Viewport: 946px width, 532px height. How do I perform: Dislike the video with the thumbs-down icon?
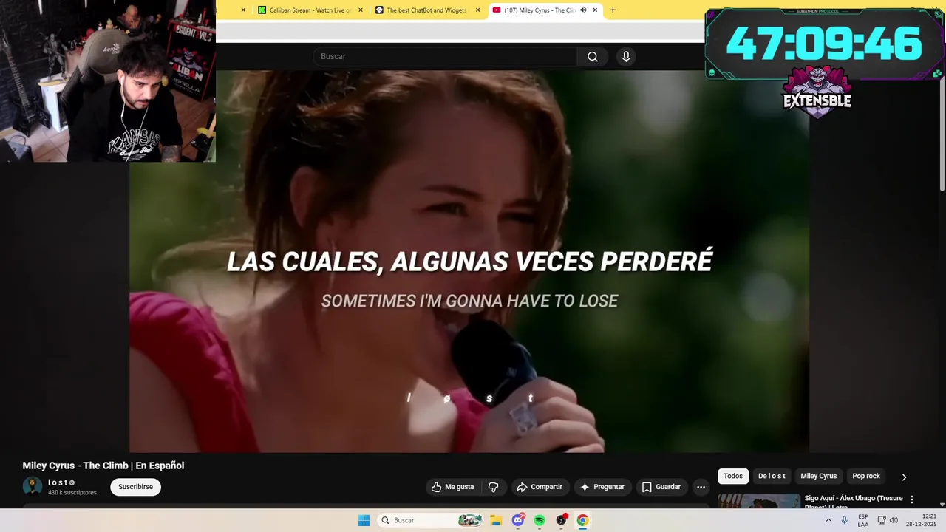493,487
